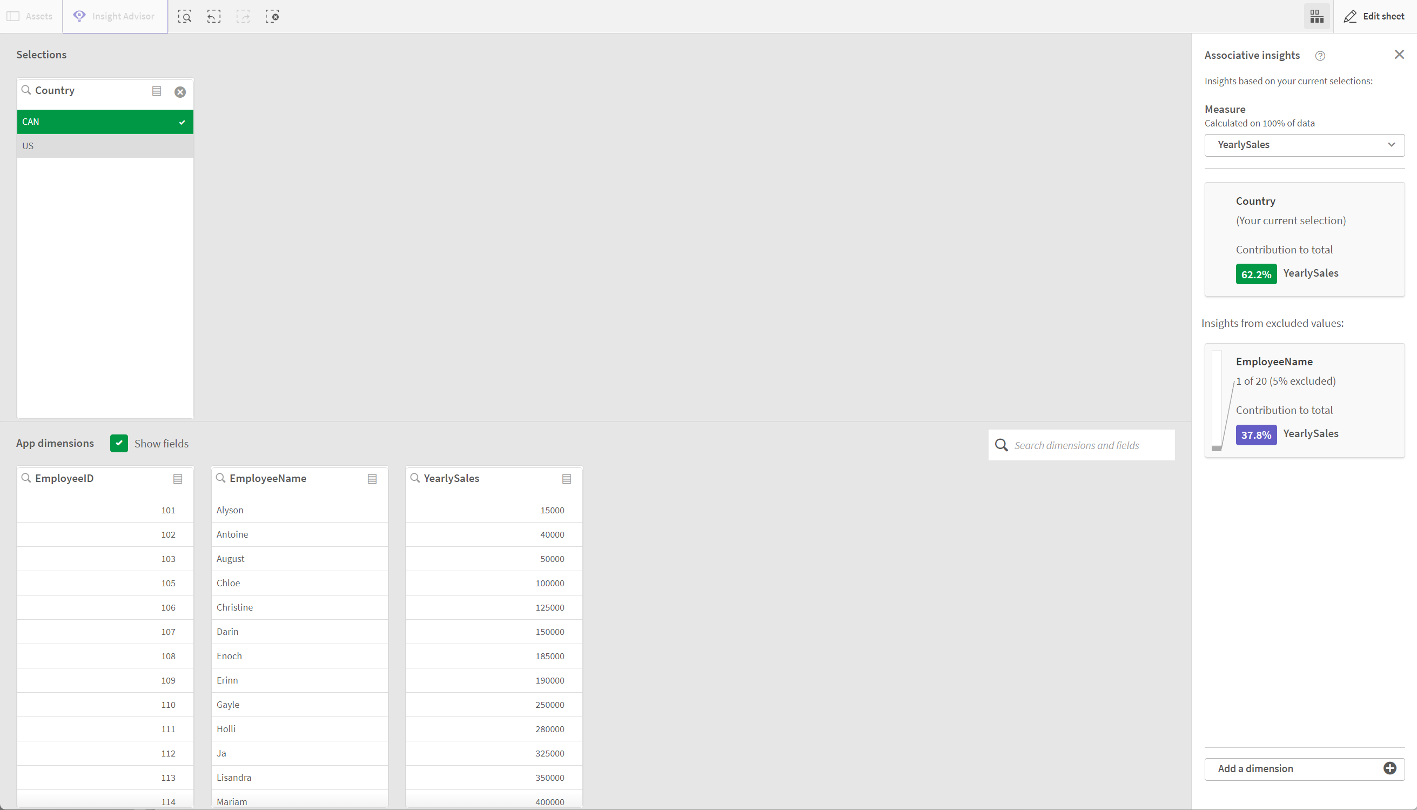Click the clear selection icon next to Country
Image resolution: width=1417 pixels, height=810 pixels.
(x=179, y=91)
